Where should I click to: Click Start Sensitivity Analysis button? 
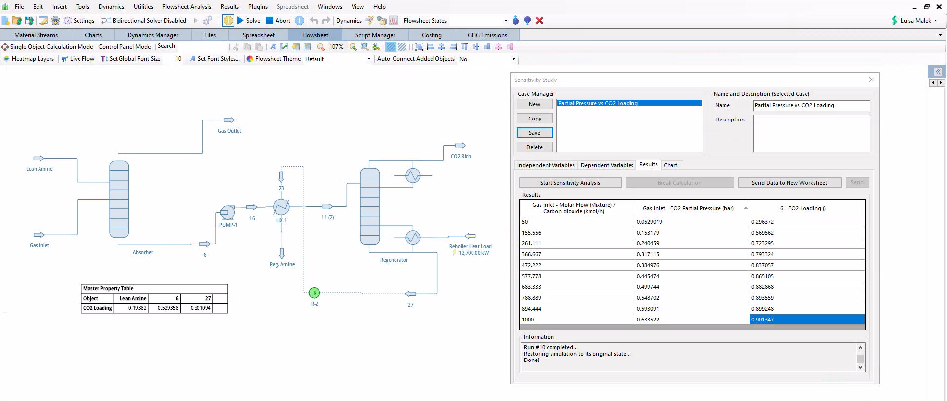[x=570, y=183]
